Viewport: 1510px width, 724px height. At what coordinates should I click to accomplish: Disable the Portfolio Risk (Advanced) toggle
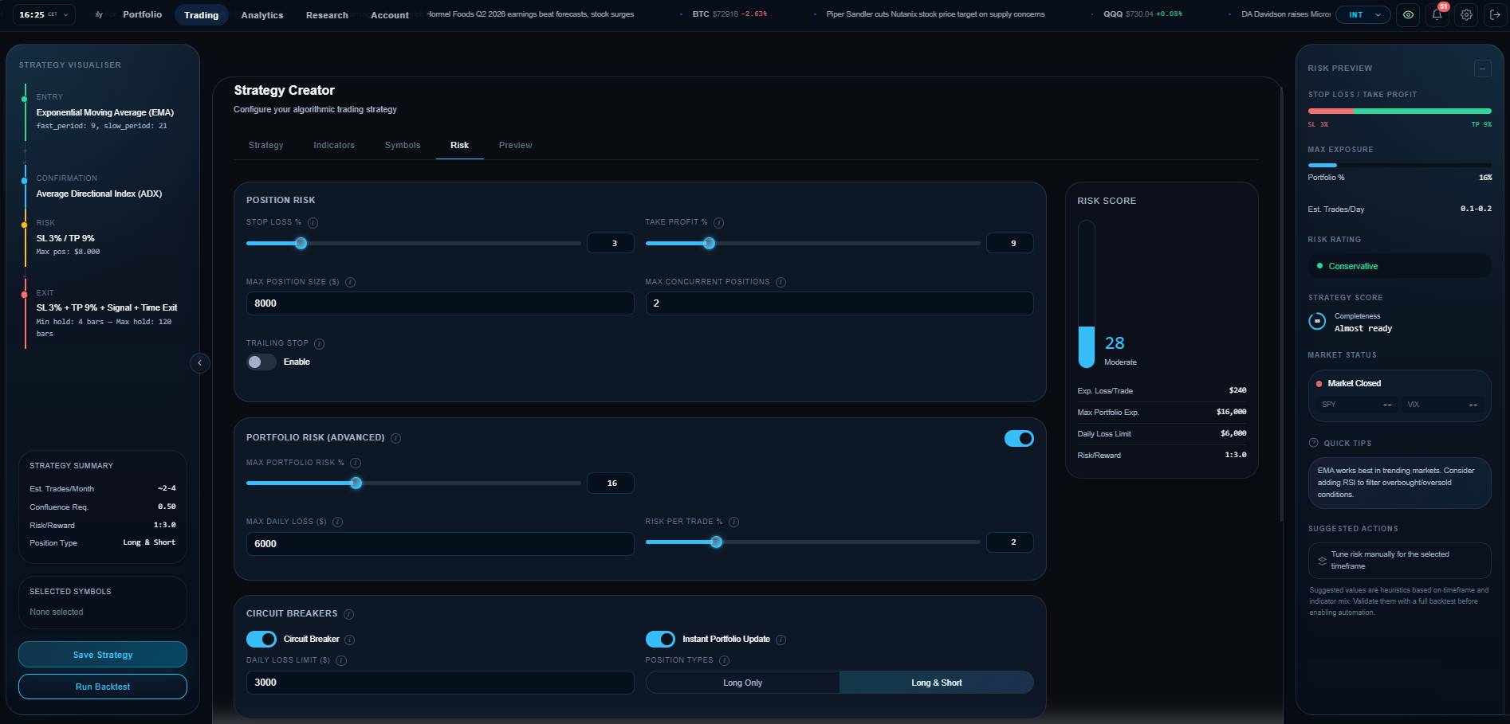(x=1019, y=439)
